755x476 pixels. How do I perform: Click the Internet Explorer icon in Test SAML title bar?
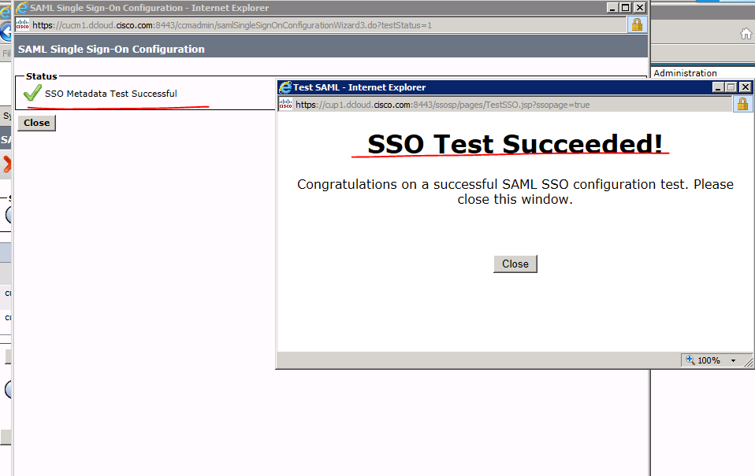[285, 87]
